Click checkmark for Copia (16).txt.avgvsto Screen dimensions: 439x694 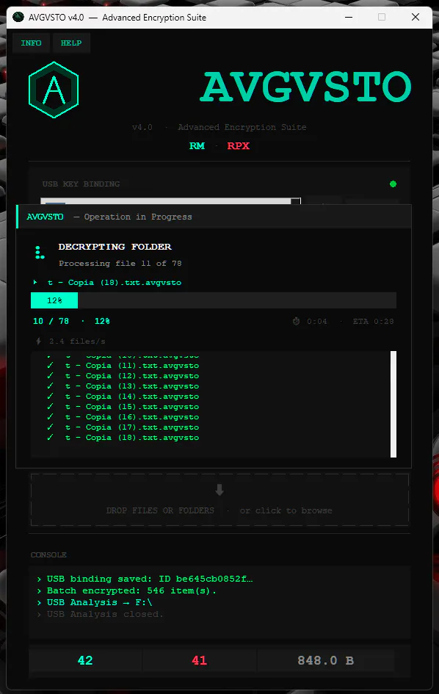tap(50, 416)
